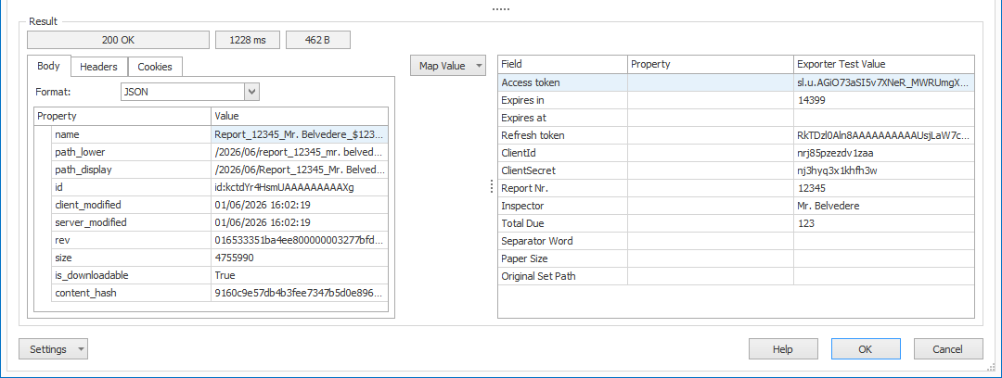The height and width of the screenshot is (378, 1002).
Task: Click the Cancel button
Action: (x=947, y=349)
